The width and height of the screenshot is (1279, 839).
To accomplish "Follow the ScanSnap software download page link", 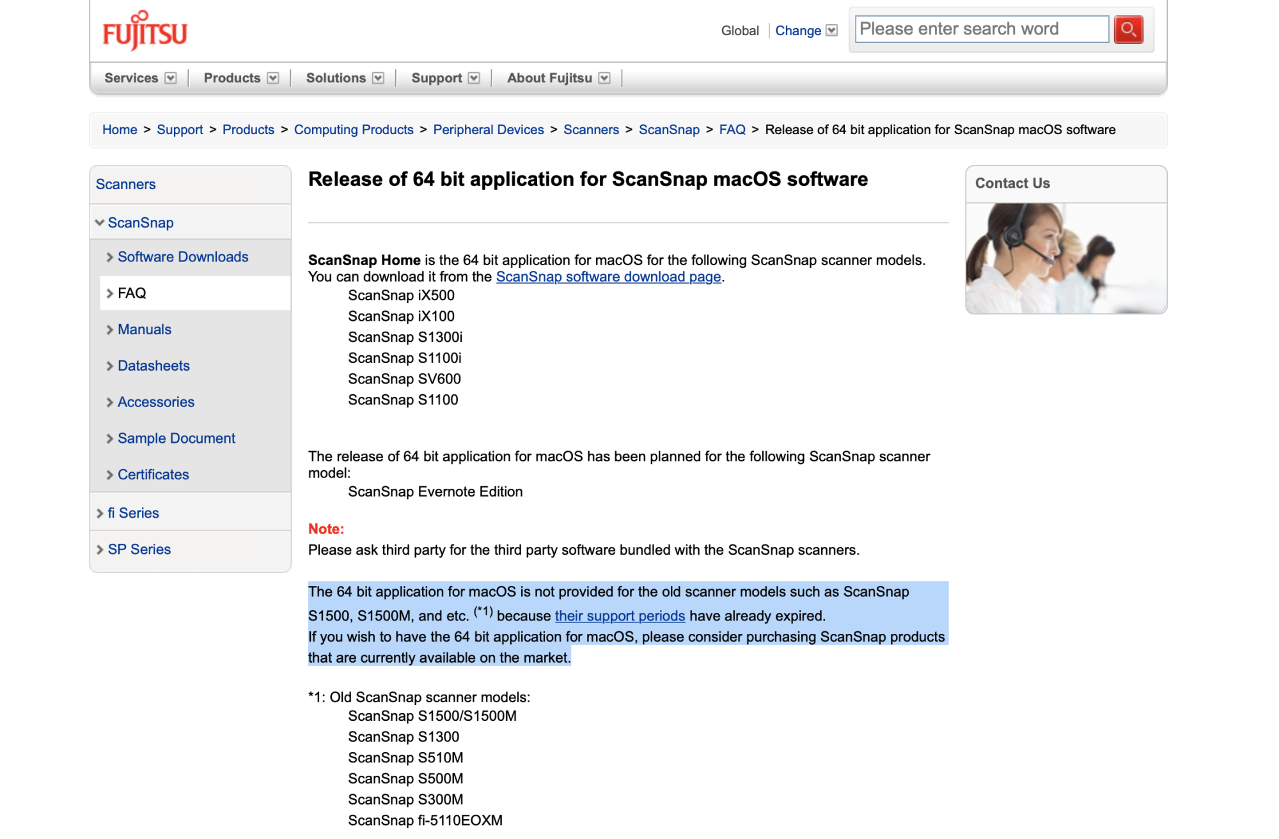I will pos(608,277).
